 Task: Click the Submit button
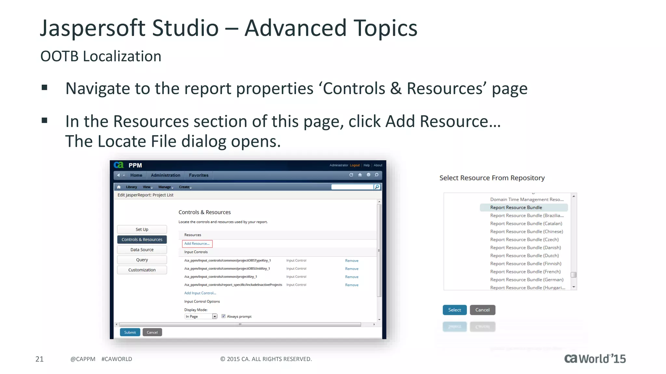click(x=130, y=332)
